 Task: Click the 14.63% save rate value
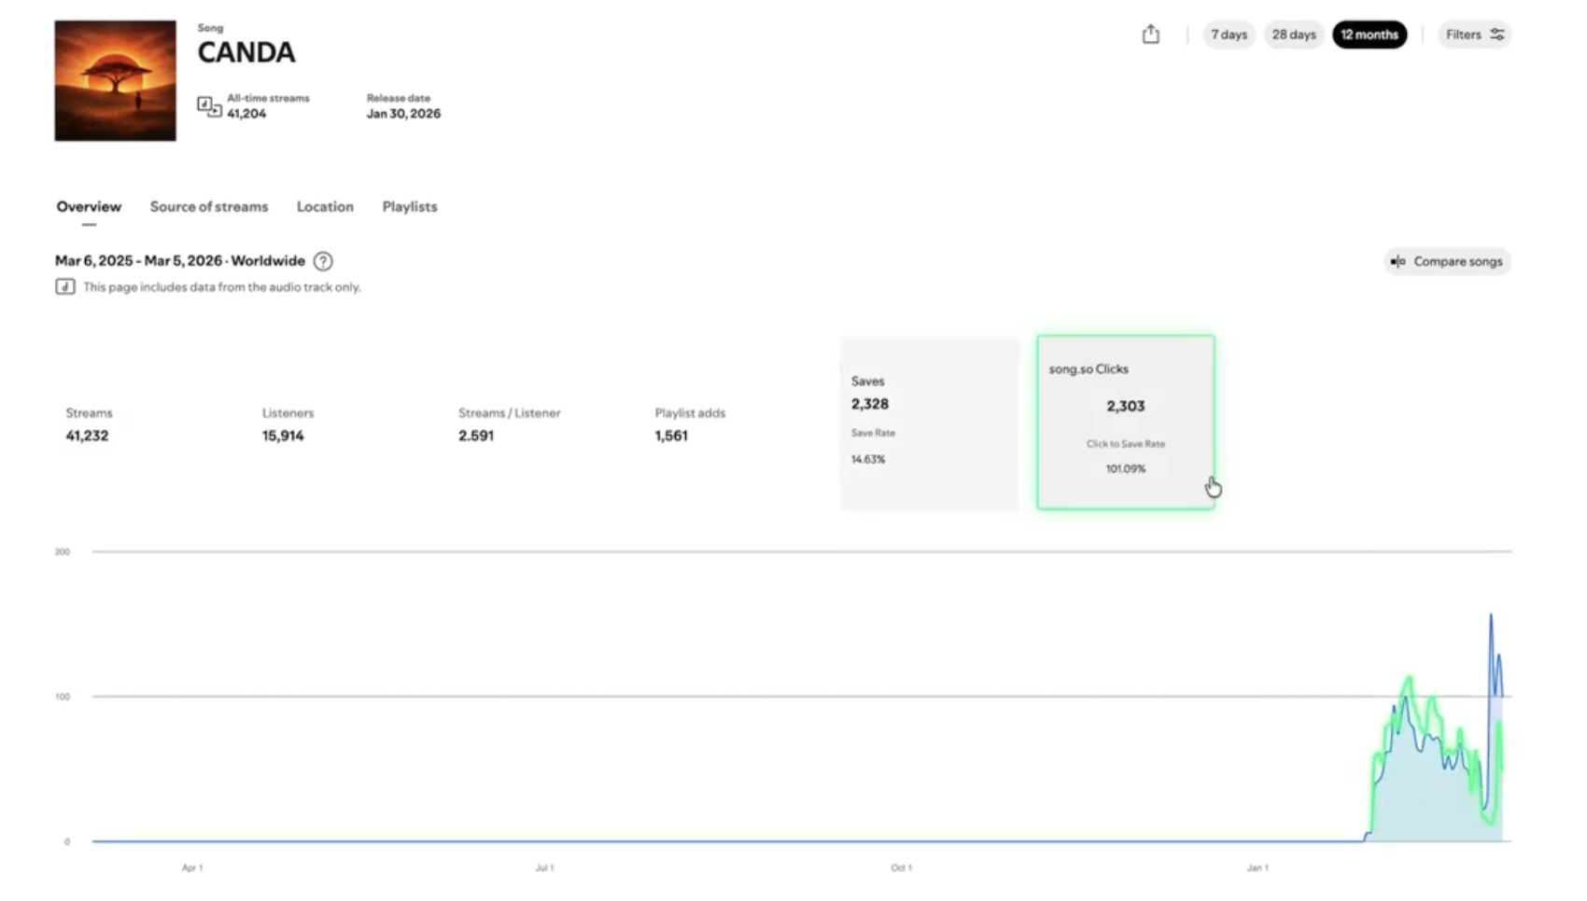tap(868, 459)
